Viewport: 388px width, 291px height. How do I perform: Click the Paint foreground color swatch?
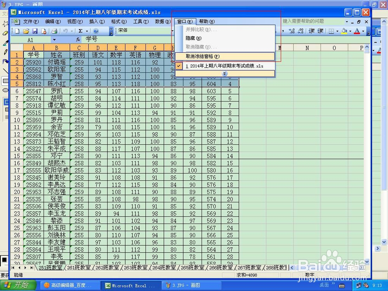(x=4, y=260)
